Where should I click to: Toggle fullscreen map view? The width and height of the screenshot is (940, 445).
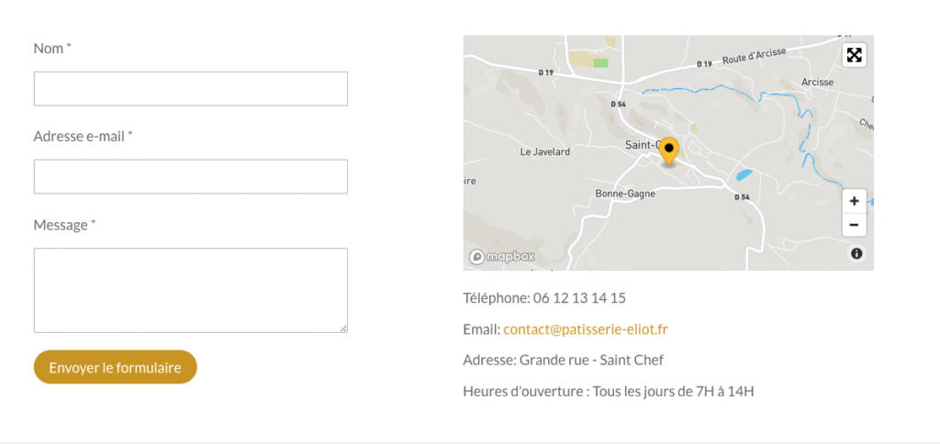[854, 55]
